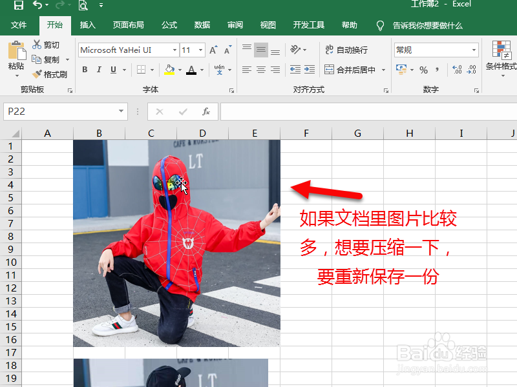This screenshot has height=387, width=517.
Task: Expand the underline style arrow
Action: tap(124, 70)
